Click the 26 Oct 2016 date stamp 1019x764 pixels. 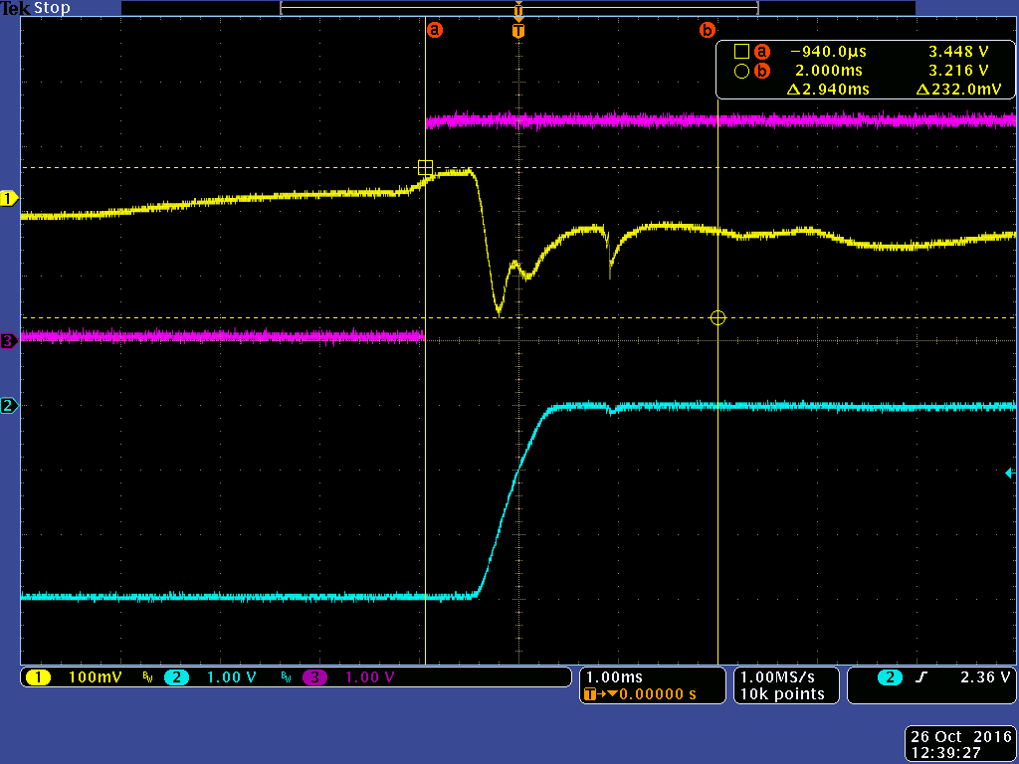click(x=961, y=737)
